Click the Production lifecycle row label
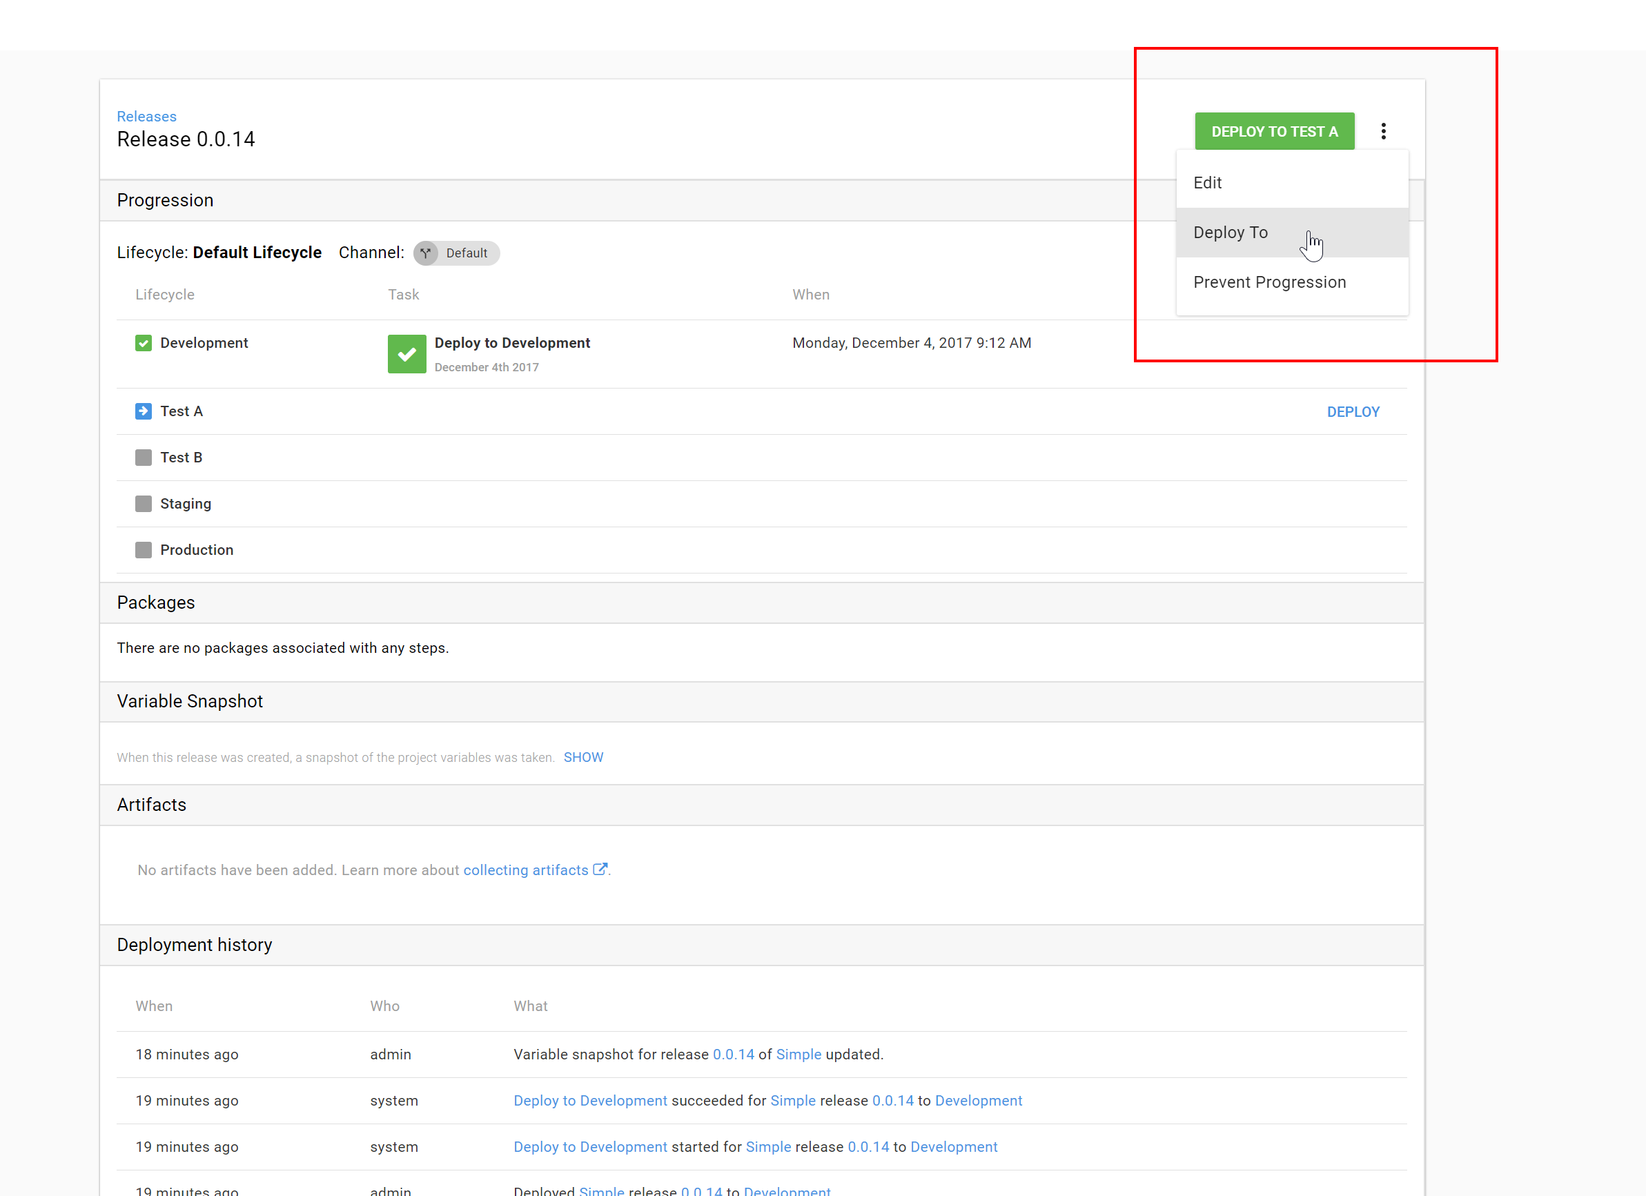The image size is (1646, 1196). coord(197,550)
